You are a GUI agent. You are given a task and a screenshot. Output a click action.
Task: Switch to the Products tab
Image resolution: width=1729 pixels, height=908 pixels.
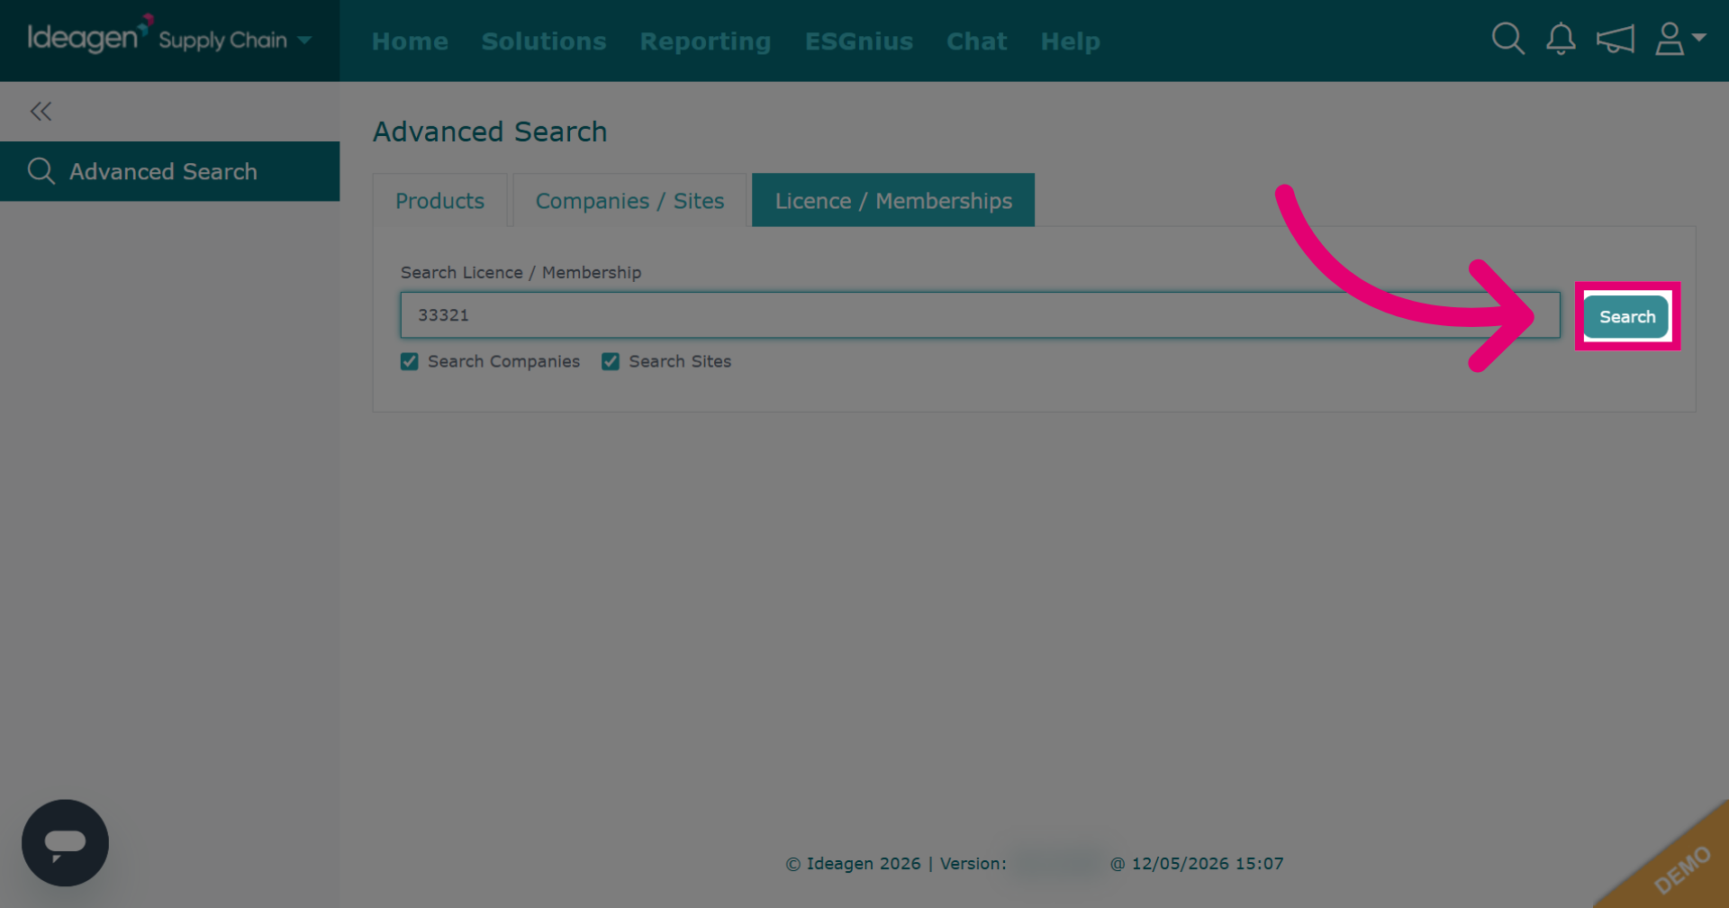[x=440, y=200]
